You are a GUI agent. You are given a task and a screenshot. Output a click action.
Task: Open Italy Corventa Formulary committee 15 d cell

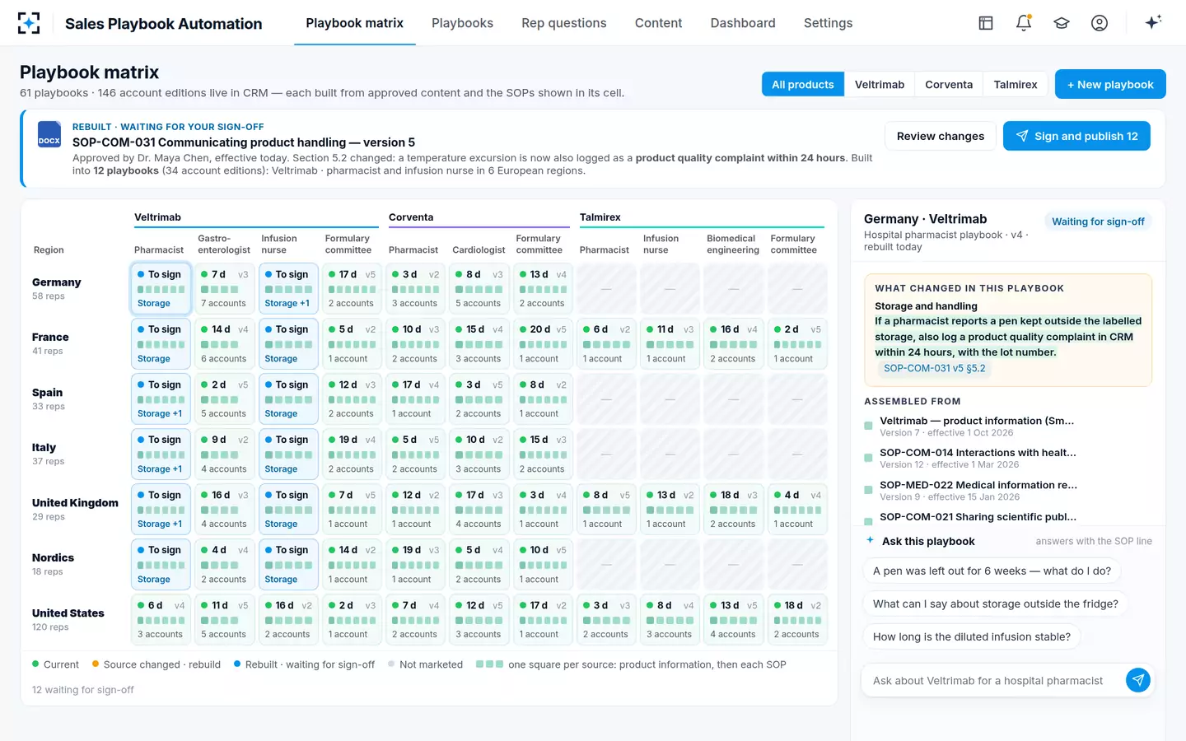(x=543, y=454)
